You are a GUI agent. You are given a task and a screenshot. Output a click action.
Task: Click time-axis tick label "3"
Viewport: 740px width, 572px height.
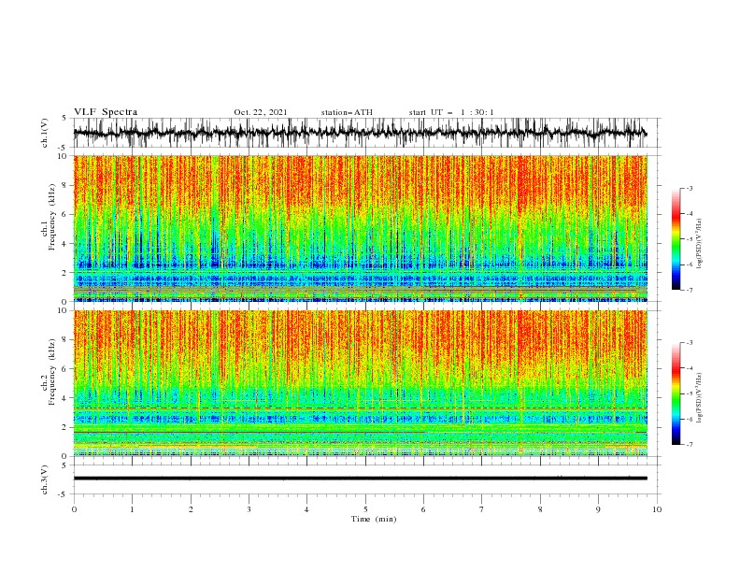249,509
